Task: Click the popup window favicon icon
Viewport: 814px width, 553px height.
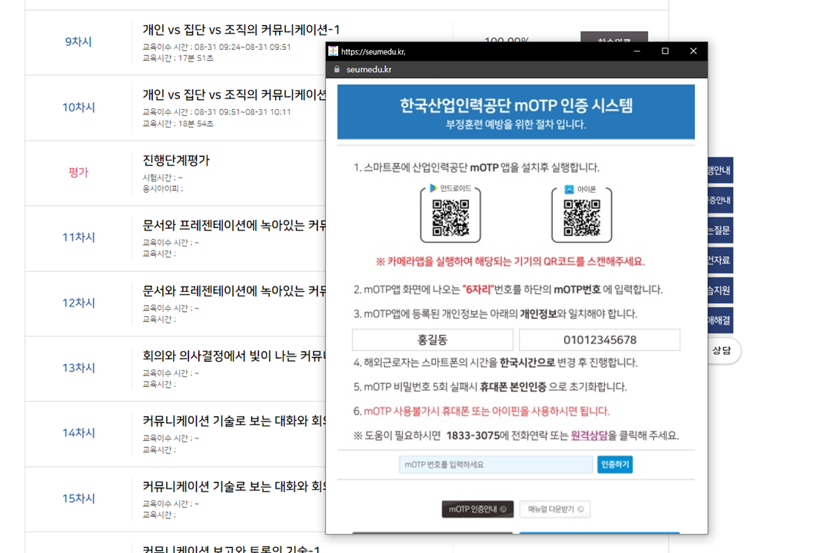Action: click(x=334, y=51)
